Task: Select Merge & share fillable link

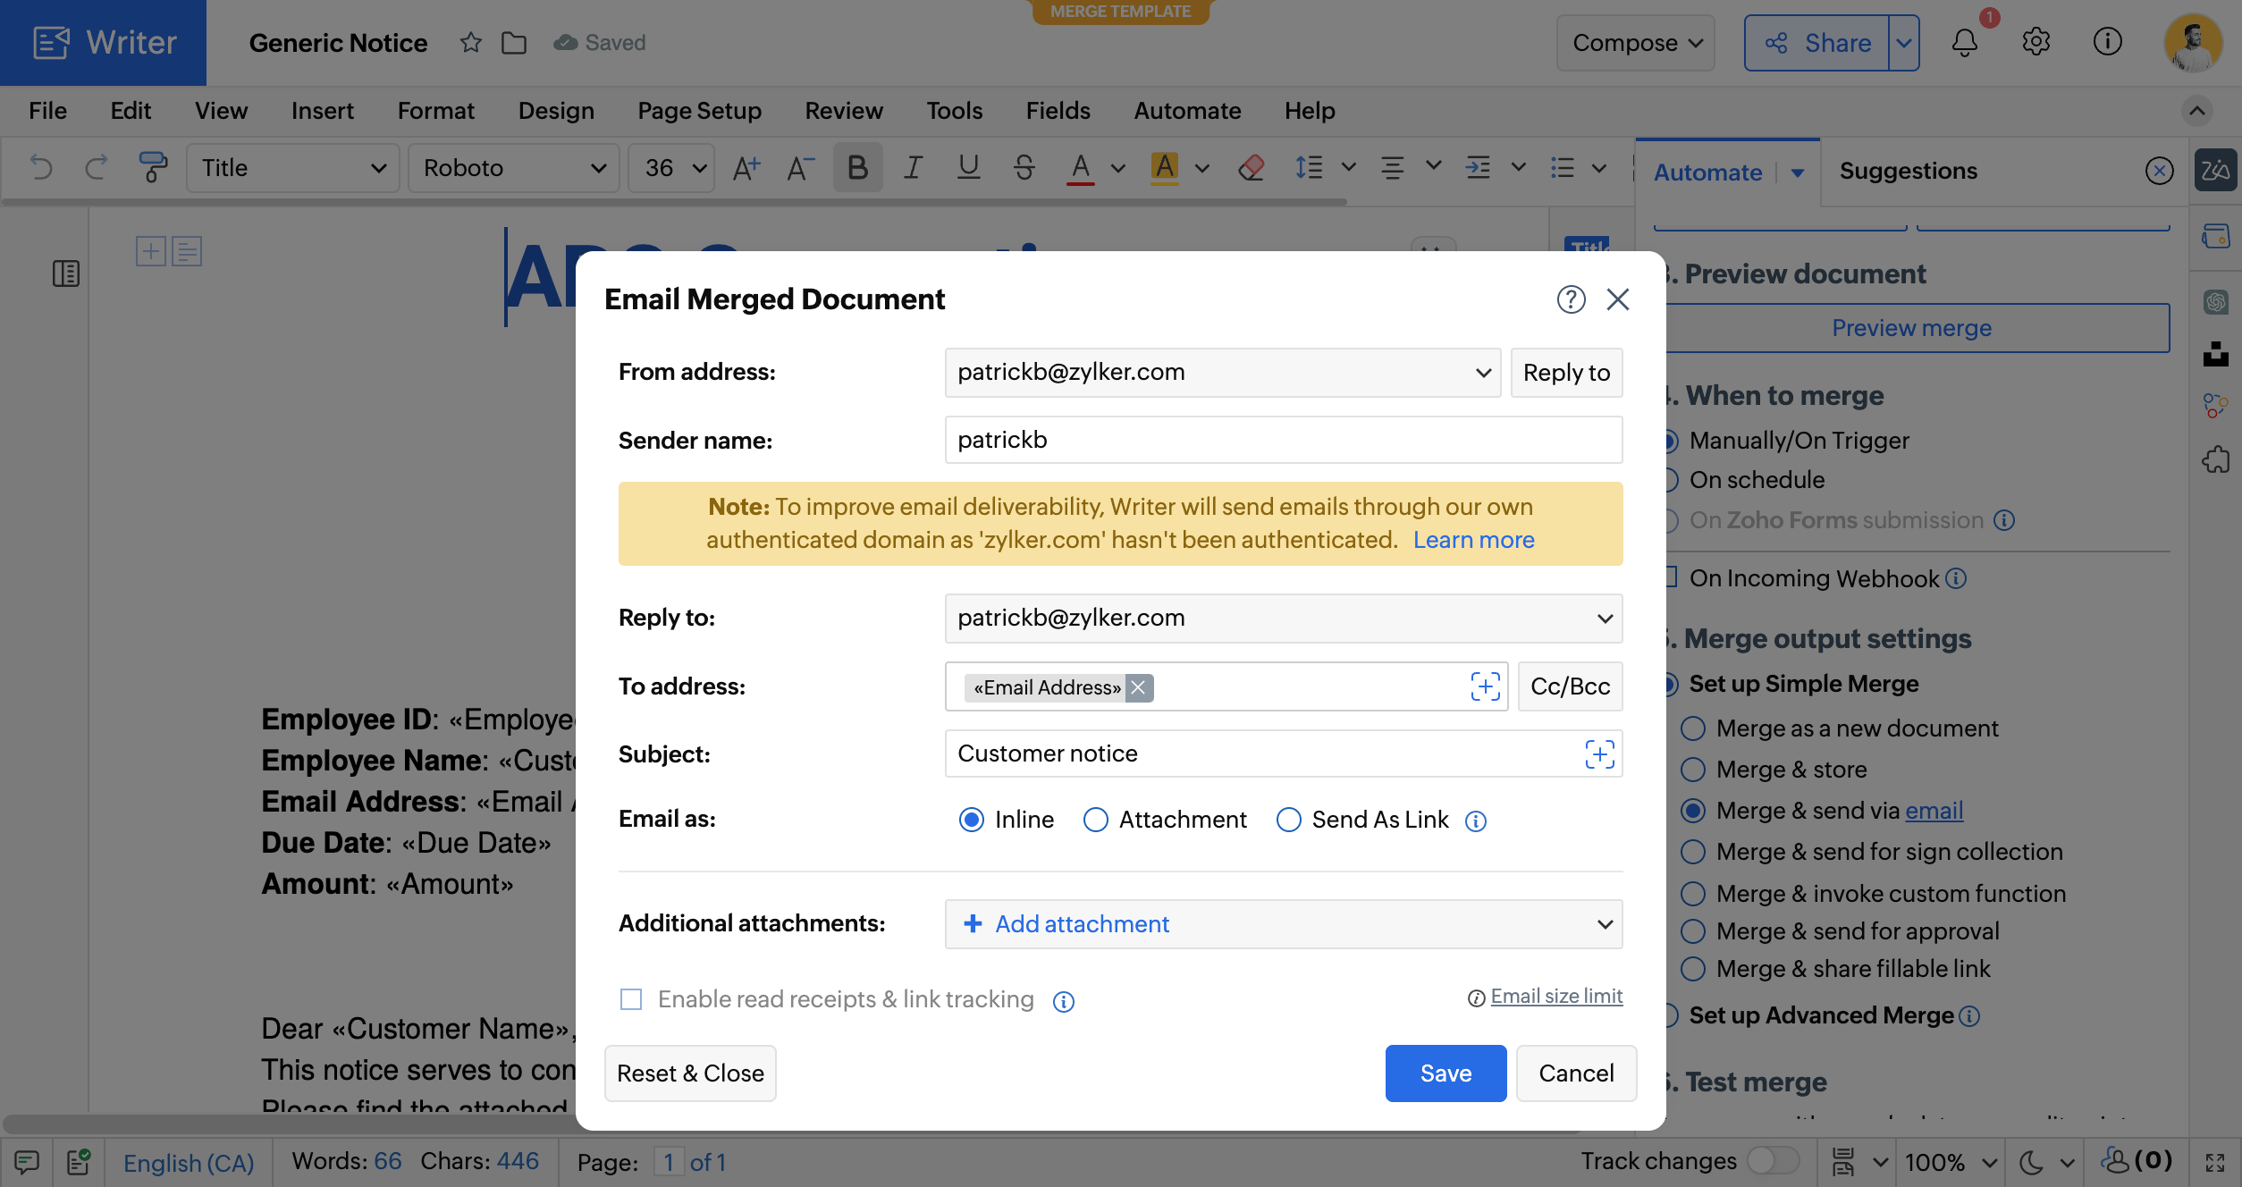Action: pos(1693,969)
